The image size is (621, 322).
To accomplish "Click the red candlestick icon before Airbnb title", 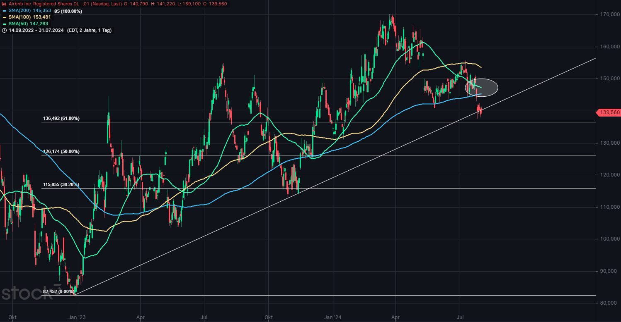I will point(5,4).
